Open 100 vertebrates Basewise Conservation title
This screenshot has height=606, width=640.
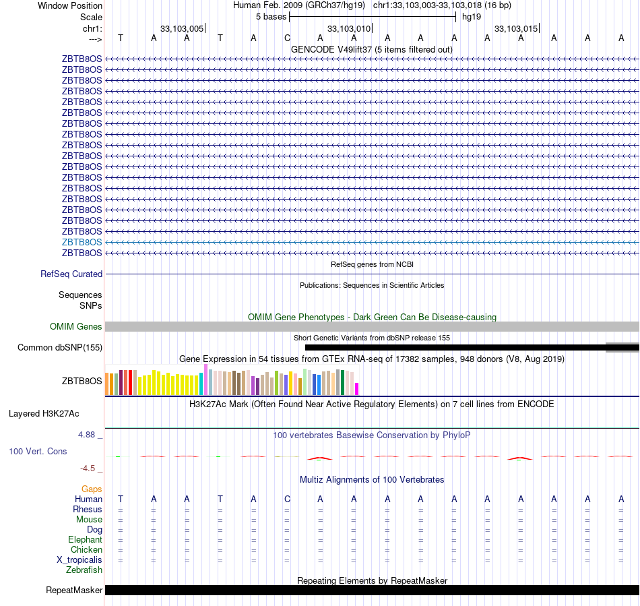click(x=372, y=435)
